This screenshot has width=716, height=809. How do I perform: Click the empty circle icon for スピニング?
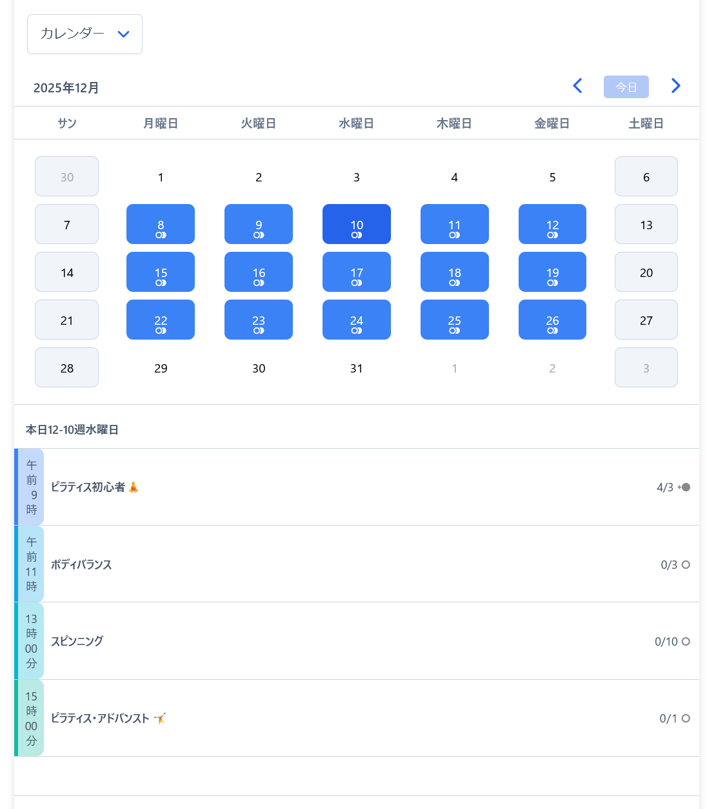click(x=686, y=642)
